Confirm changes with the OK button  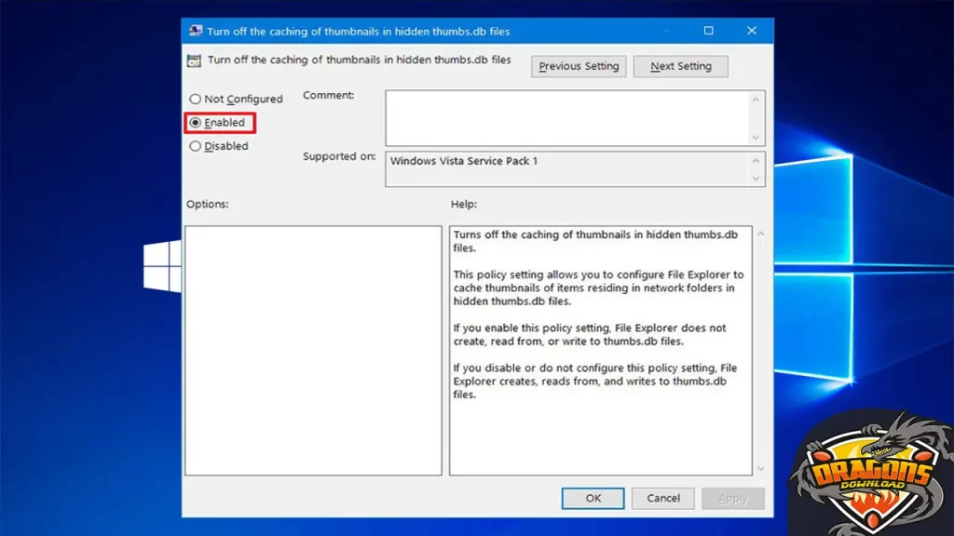pyautogui.click(x=593, y=498)
